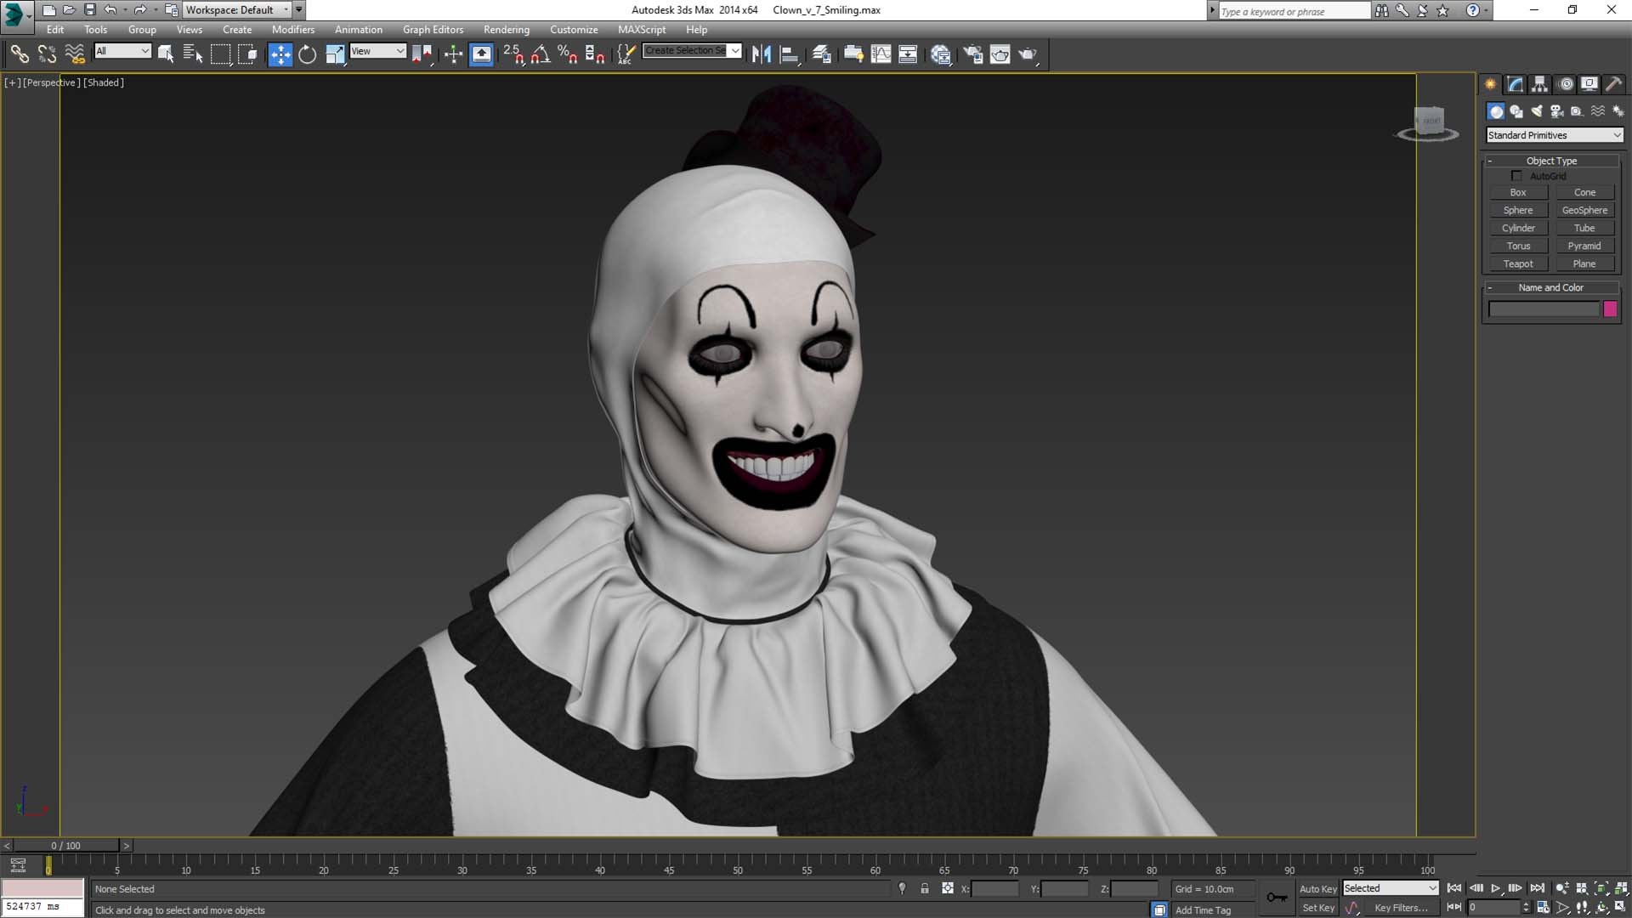Click the Sphere primitive button
This screenshot has width=1632, height=918.
coord(1518,211)
